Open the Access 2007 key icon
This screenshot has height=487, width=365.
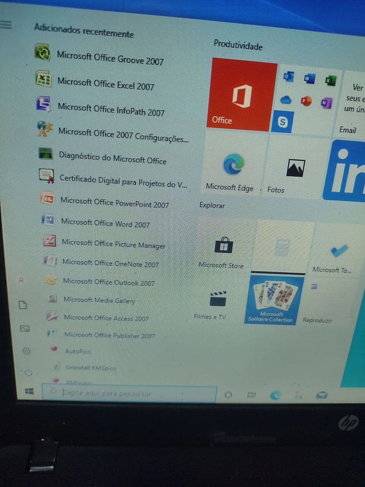click(52, 316)
